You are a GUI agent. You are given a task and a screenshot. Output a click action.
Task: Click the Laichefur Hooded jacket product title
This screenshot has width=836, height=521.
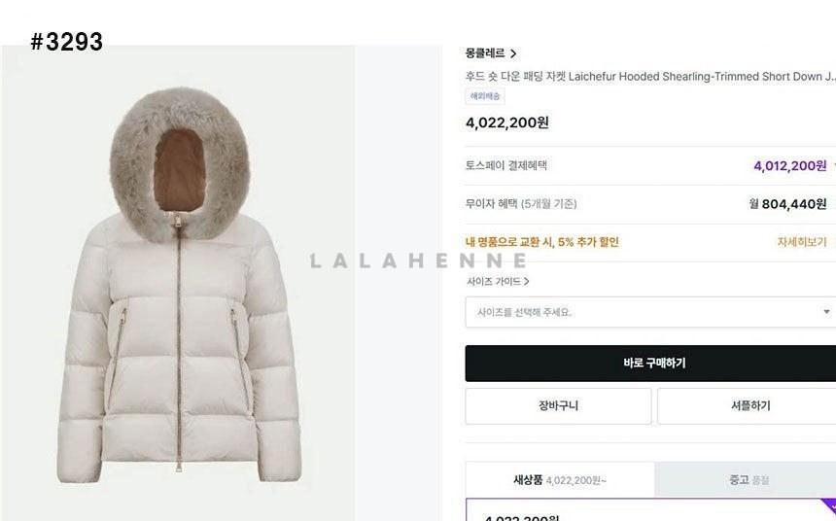[650, 76]
